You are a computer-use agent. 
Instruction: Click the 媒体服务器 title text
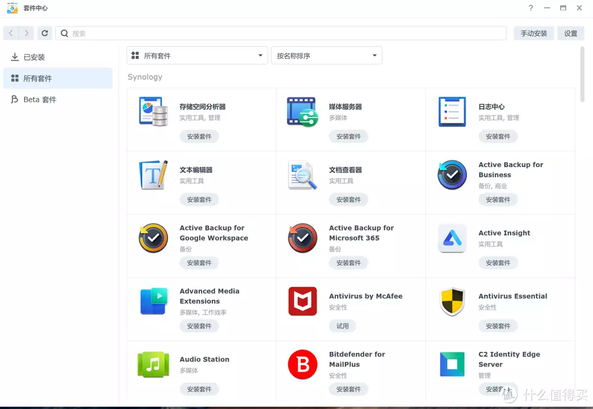[x=345, y=107]
